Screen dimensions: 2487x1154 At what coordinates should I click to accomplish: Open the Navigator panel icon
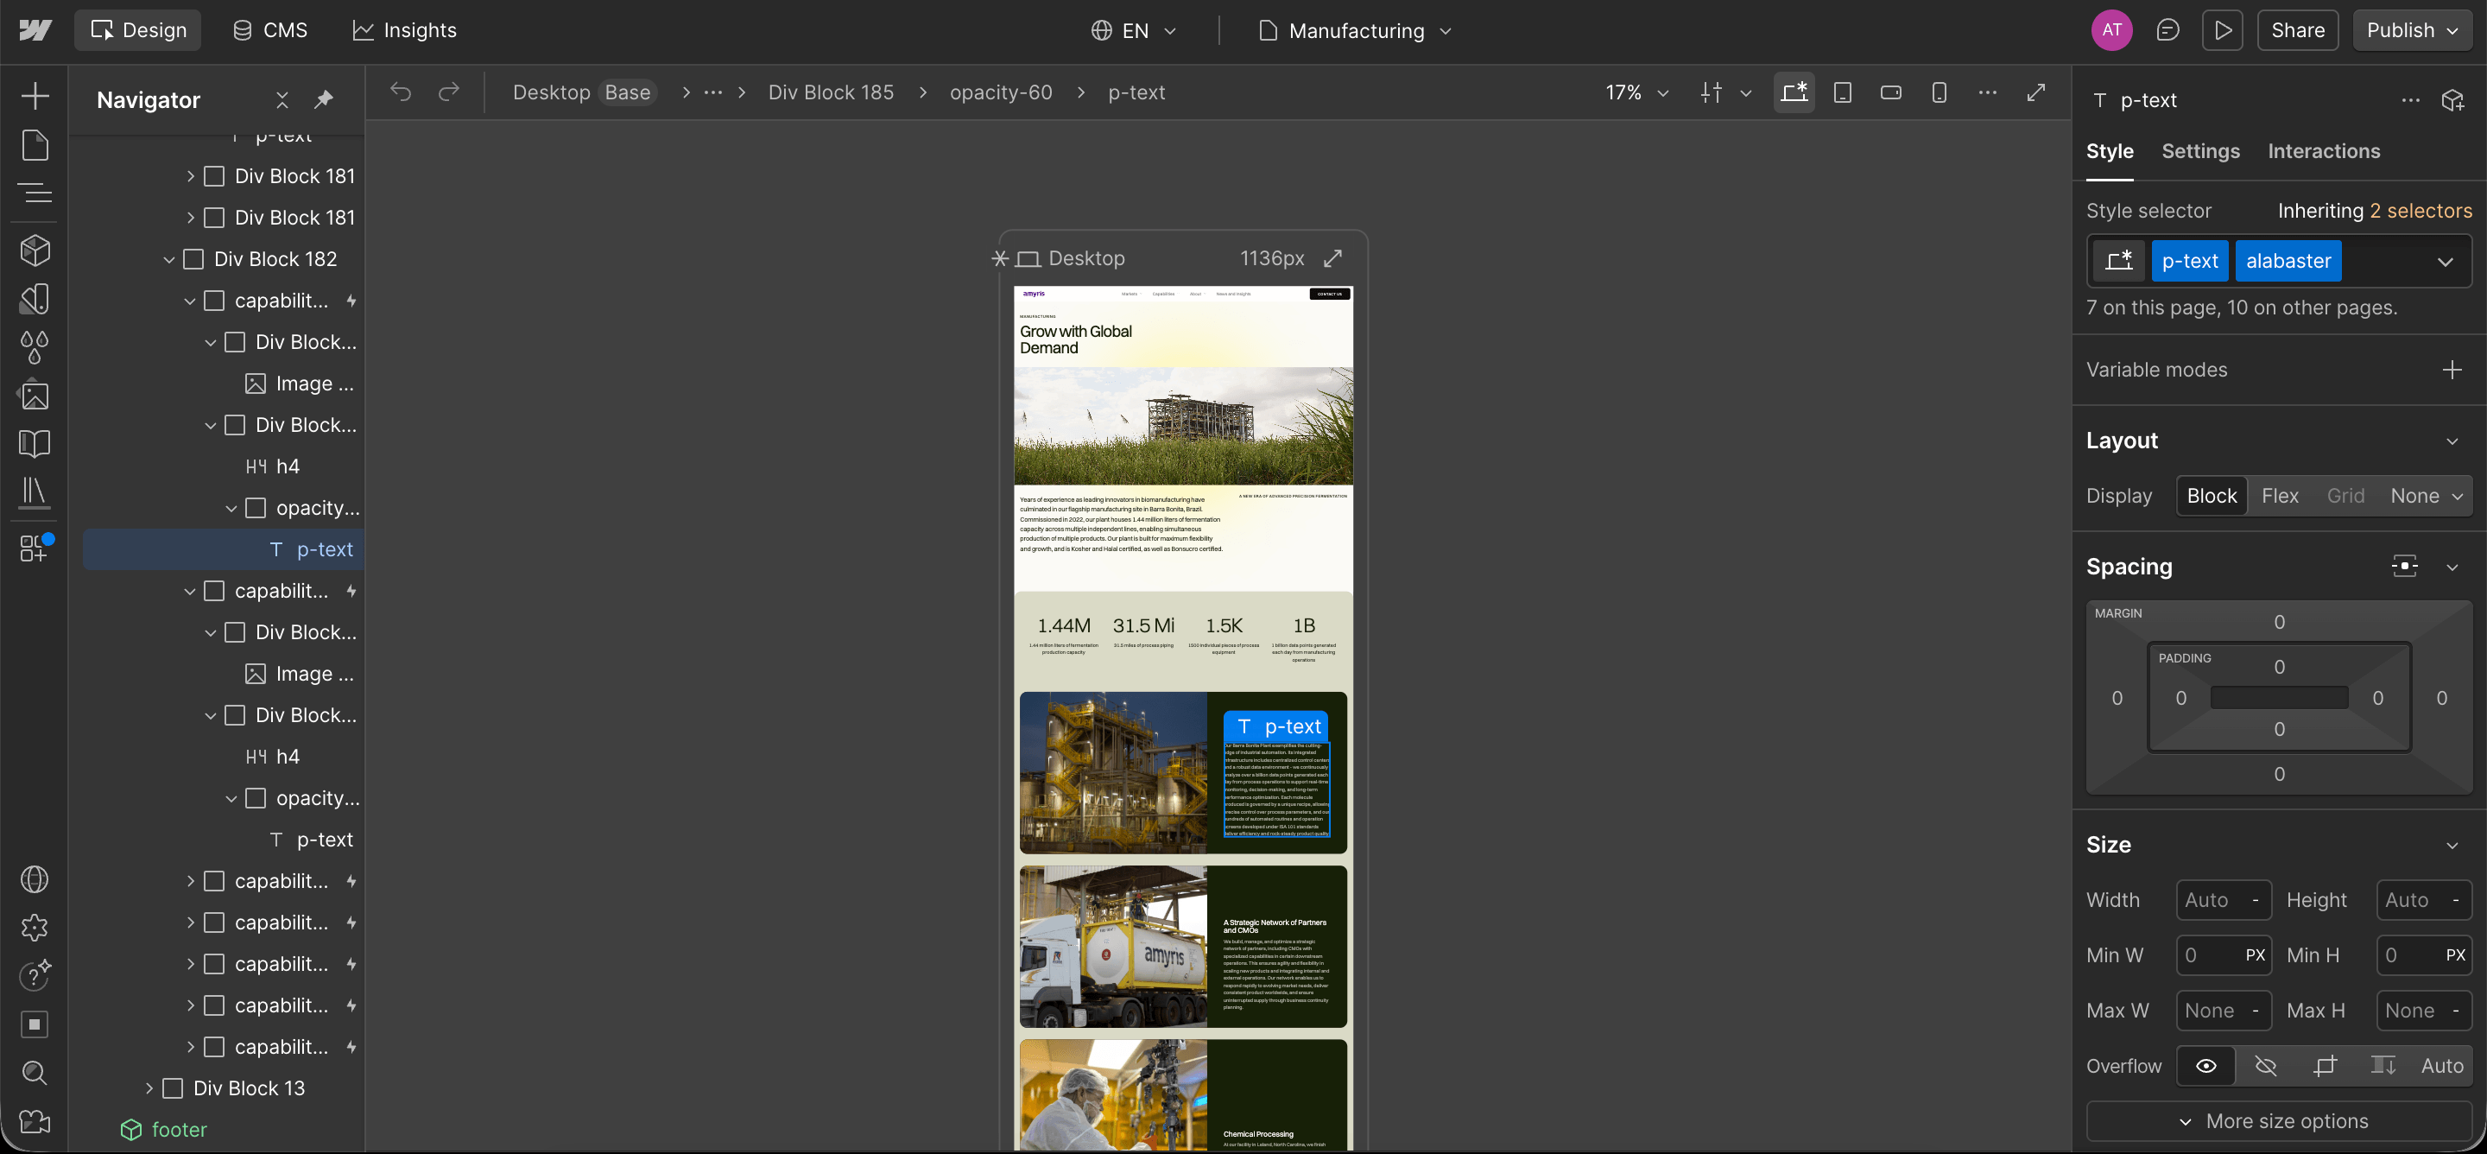tap(35, 193)
